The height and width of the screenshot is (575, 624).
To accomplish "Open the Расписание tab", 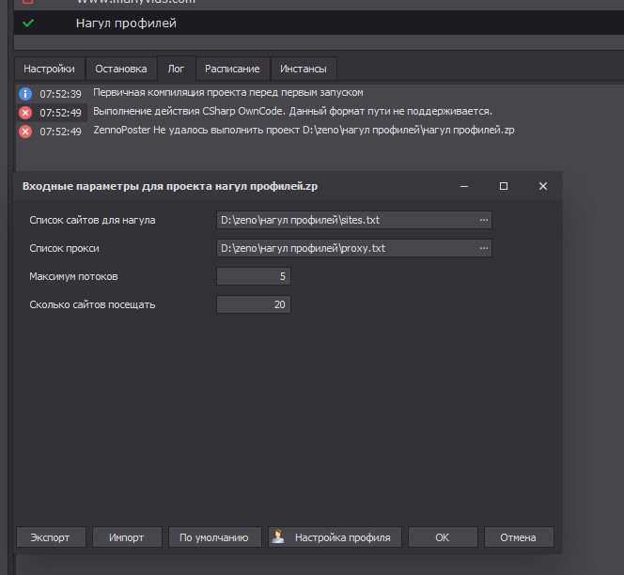I will click(x=232, y=69).
